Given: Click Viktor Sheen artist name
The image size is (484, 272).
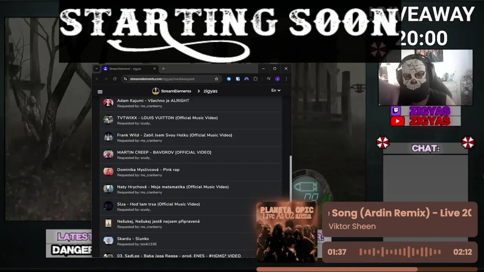Looking at the screenshot, I should (352, 226).
